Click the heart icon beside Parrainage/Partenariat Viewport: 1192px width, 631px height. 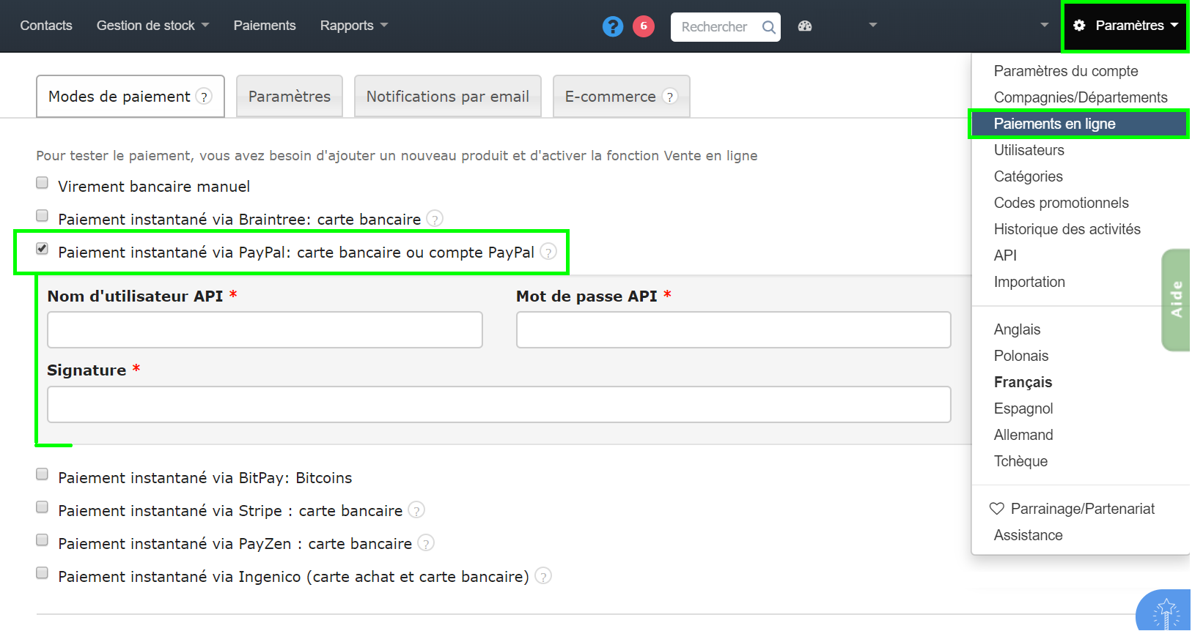tap(997, 509)
